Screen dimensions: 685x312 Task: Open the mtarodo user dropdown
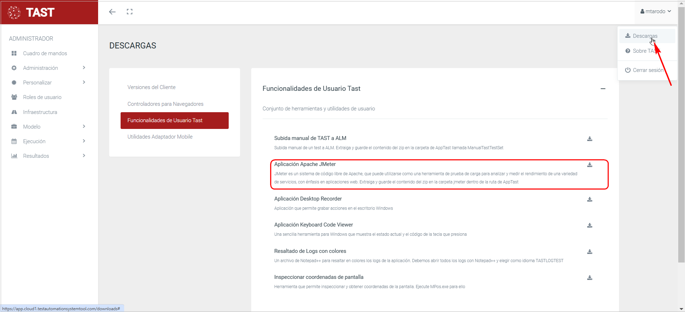click(x=655, y=11)
